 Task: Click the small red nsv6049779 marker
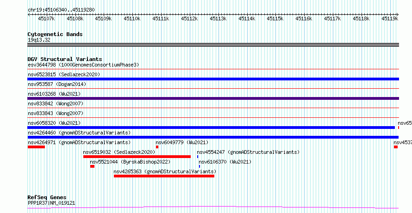coord(157,147)
